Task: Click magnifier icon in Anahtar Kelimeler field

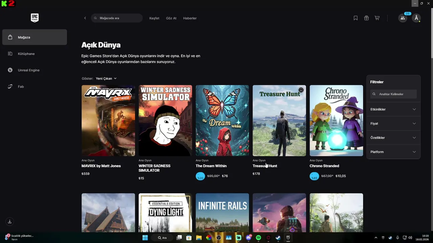Action: [374, 94]
